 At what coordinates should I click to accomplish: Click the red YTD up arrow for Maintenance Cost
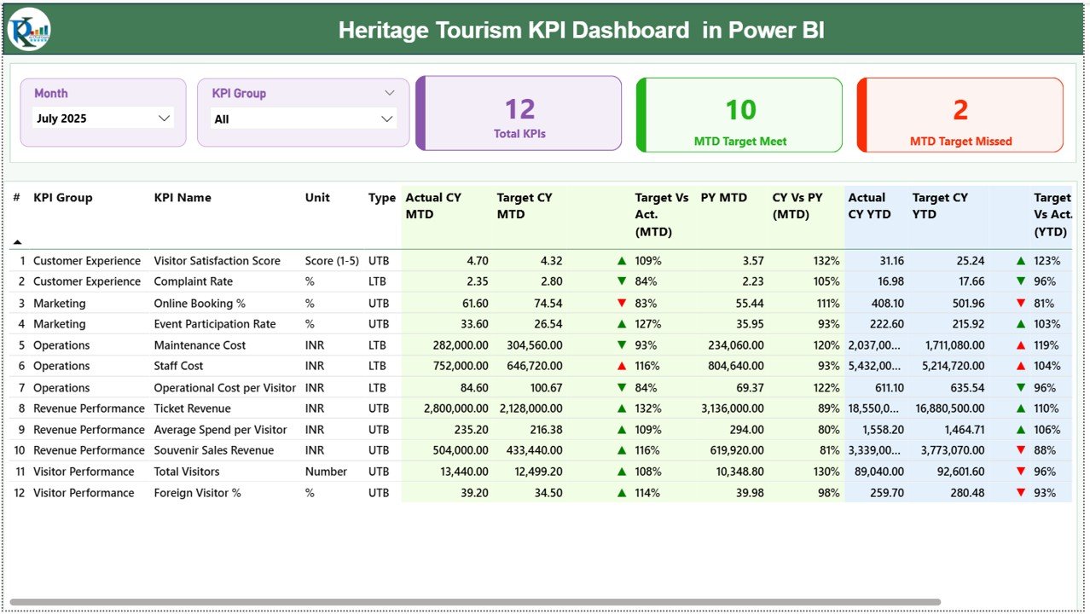tap(1021, 345)
